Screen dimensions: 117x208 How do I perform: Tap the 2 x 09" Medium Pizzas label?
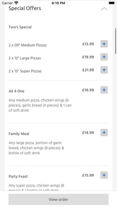(x=27, y=45)
